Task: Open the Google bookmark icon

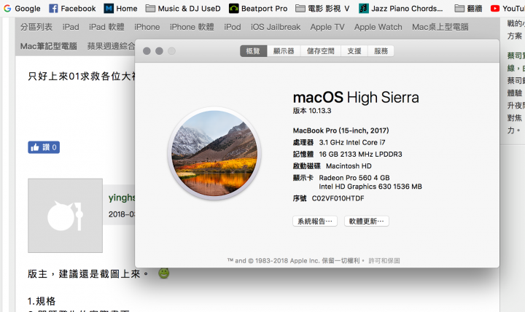Action: tap(7, 8)
